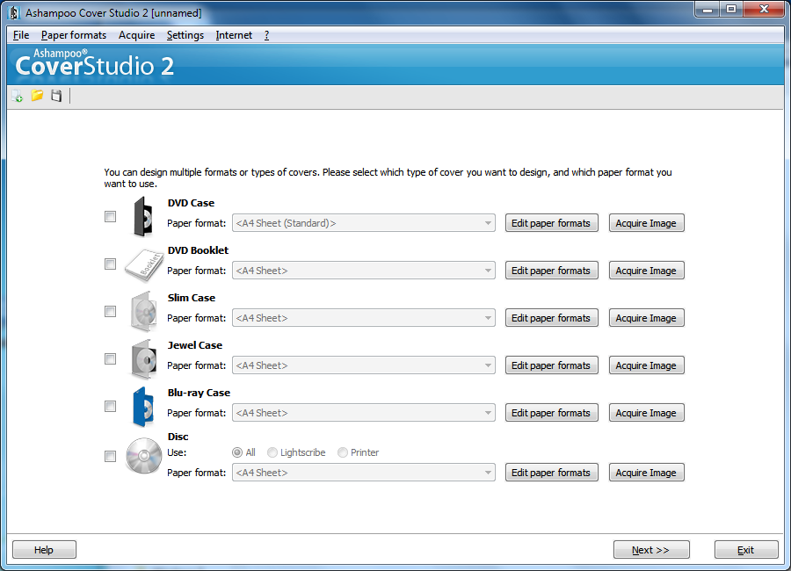Open the DVD Case paper format dropdown
This screenshot has width=791, height=571.
(x=364, y=223)
